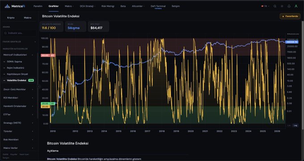Click the $64,417 BTC price card

[x=98, y=26]
